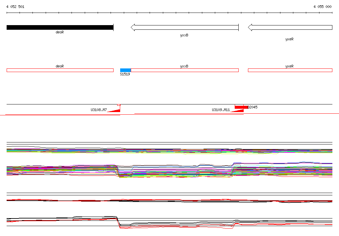This screenshot has width=339, height=236.
Task: Click end coordinate 4 055 000
Action: click(322, 7)
